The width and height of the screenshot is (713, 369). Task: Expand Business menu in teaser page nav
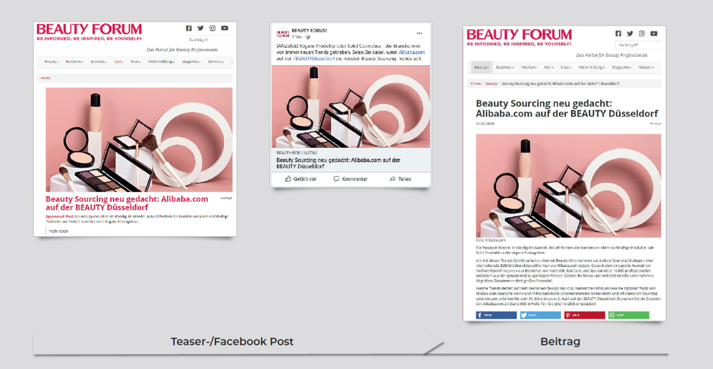(x=74, y=62)
